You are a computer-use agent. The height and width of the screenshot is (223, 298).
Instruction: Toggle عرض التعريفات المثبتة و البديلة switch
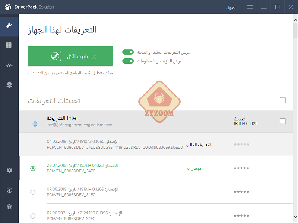[x=128, y=52]
